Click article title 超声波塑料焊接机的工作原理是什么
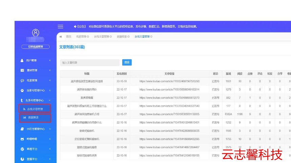291x163 pixels. click(x=87, y=106)
